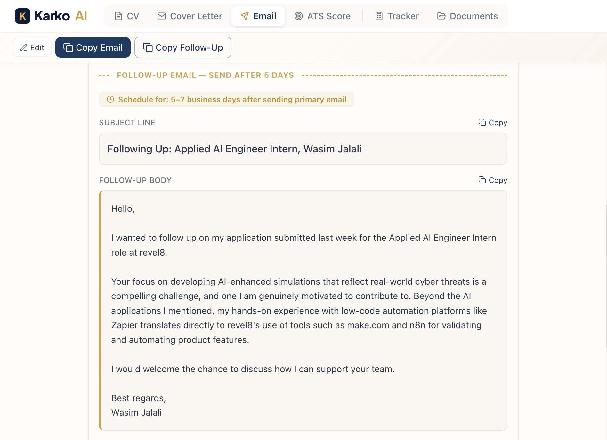607x440 pixels.
Task: Open the Documents tab
Action: (x=467, y=16)
